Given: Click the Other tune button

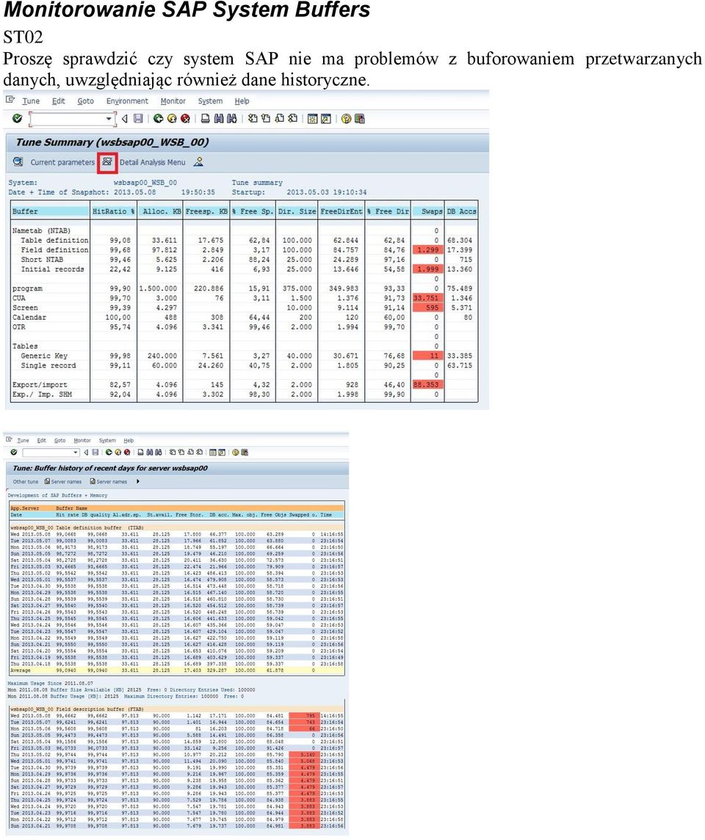Looking at the screenshot, I should (x=26, y=481).
